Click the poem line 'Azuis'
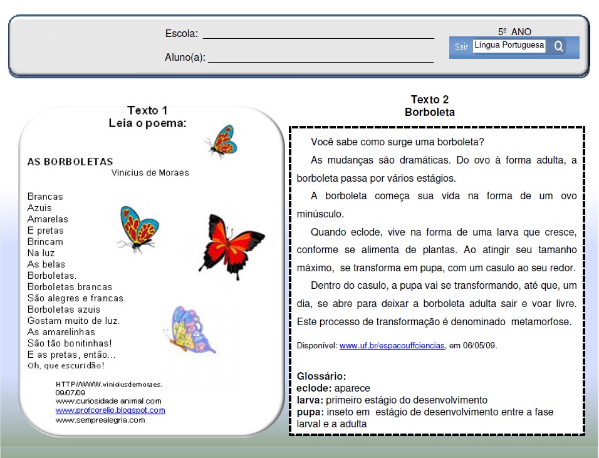Image resolution: width=599 pixels, height=458 pixels. coord(39,208)
